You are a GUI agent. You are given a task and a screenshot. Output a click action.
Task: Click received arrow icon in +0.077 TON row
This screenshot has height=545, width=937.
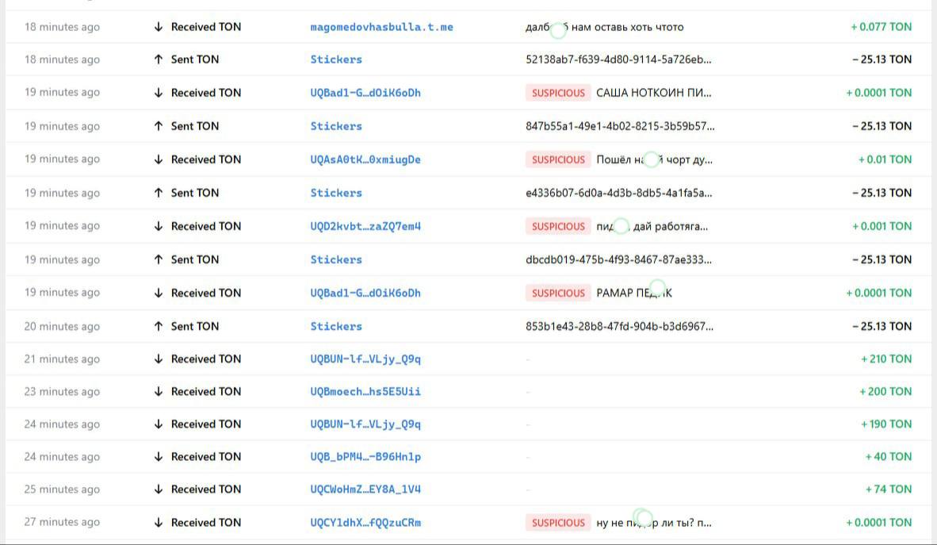pyautogui.click(x=159, y=27)
